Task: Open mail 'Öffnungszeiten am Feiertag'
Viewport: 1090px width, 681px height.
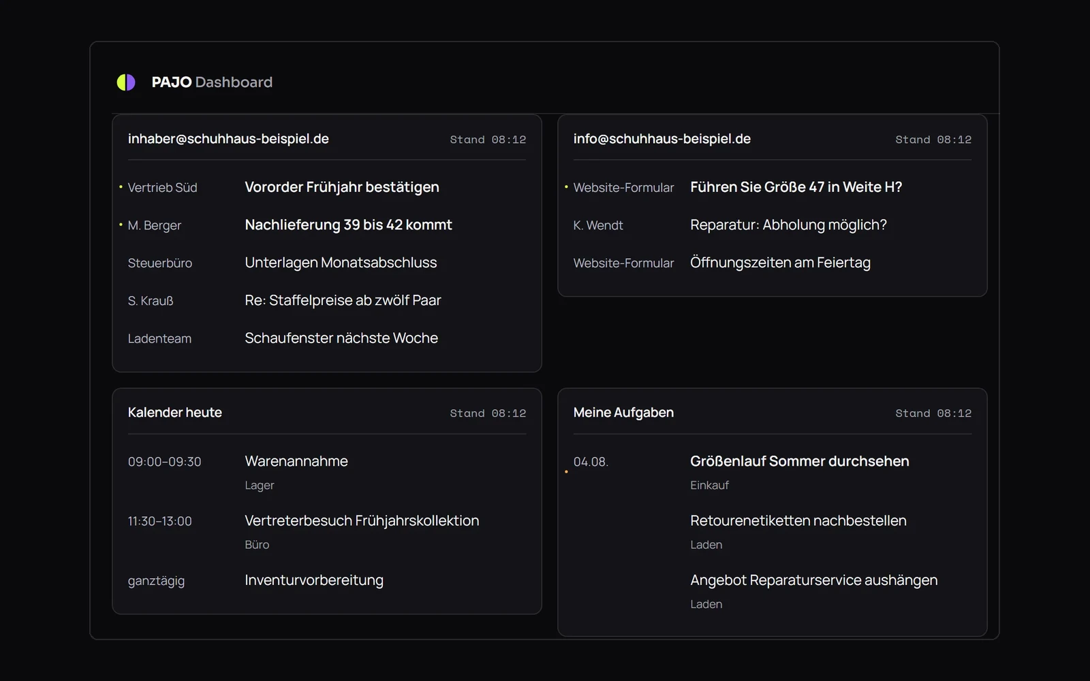Action: coord(780,263)
